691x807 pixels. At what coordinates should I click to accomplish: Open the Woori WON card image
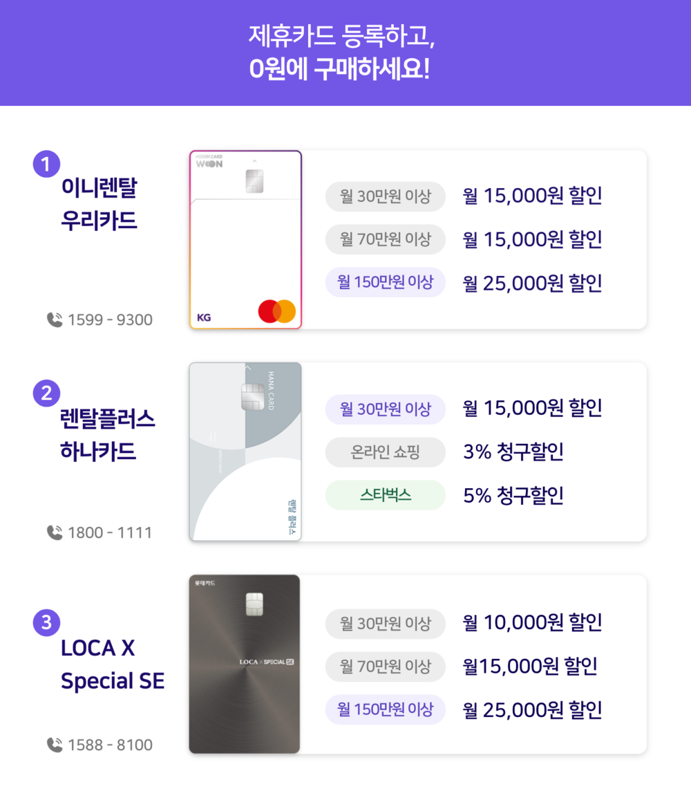(245, 239)
